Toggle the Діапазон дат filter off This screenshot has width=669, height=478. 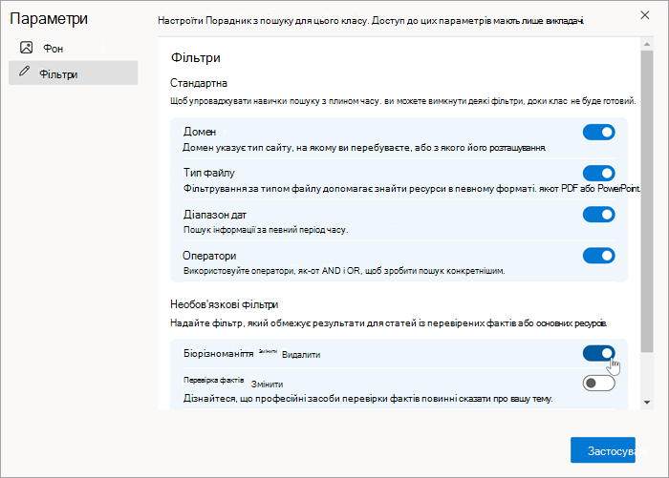coord(598,215)
